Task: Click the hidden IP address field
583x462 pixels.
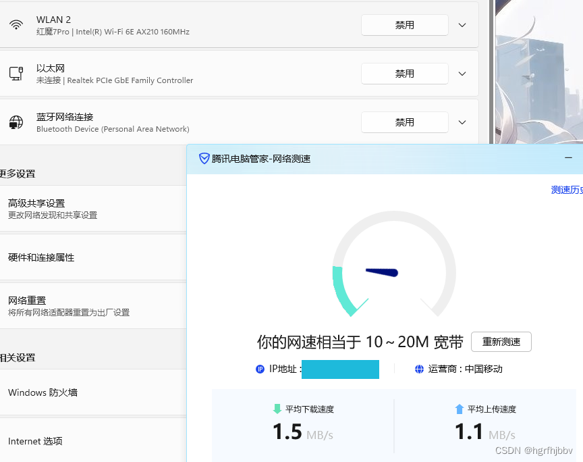Action: click(x=340, y=369)
